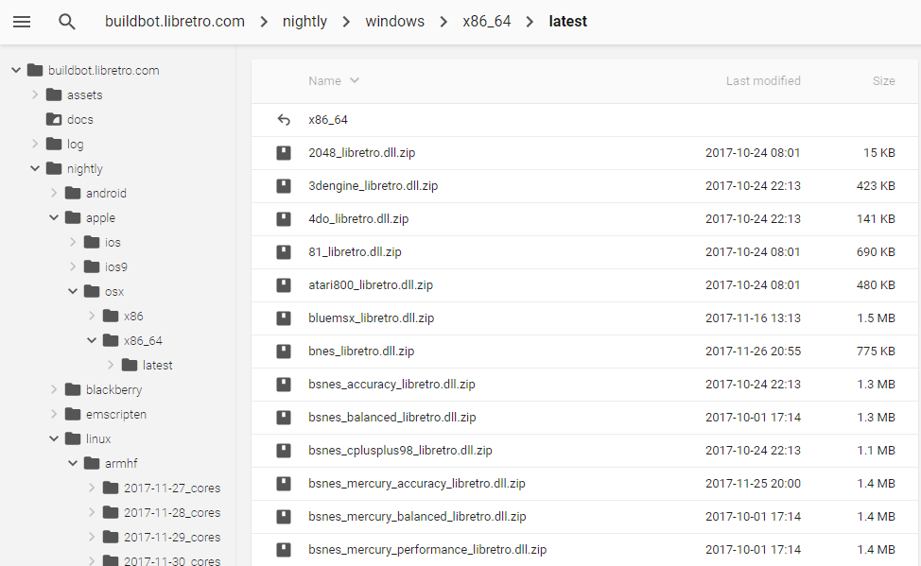Select emscripten folder label in tree
The height and width of the screenshot is (566, 921).
click(116, 414)
